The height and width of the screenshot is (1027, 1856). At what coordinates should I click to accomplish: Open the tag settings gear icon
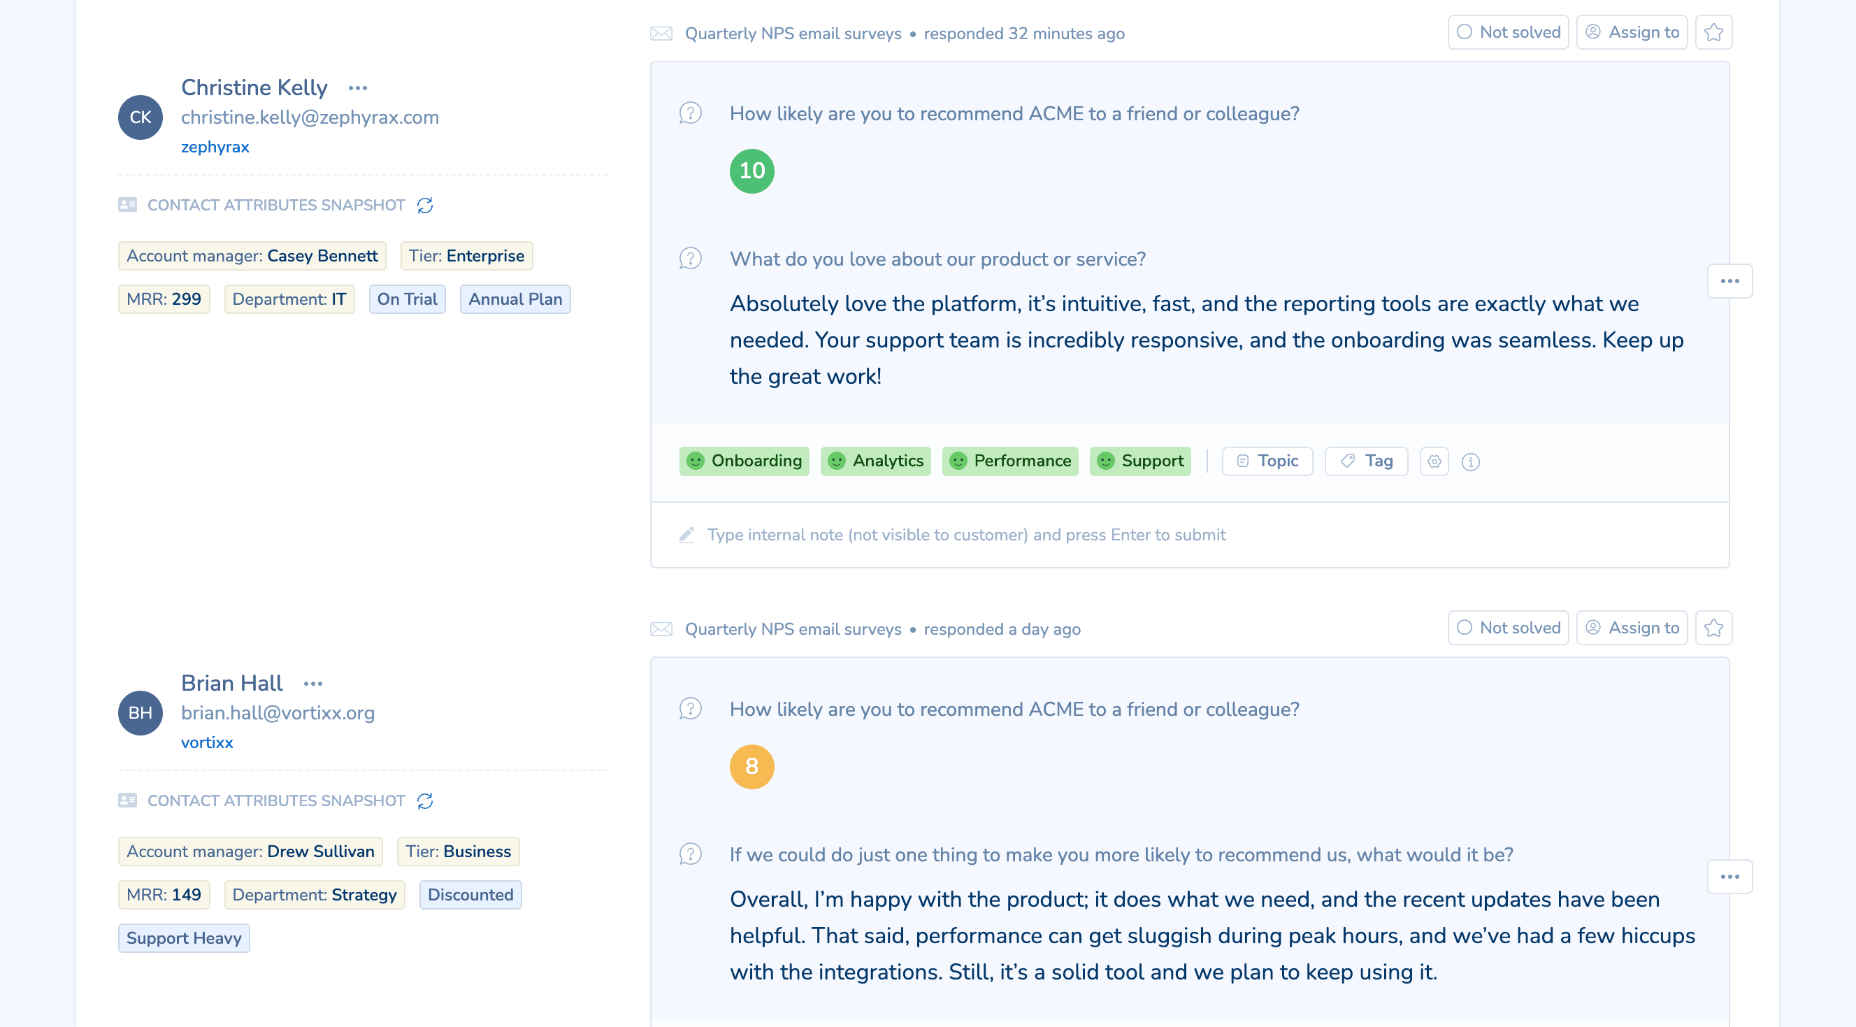tap(1434, 461)
